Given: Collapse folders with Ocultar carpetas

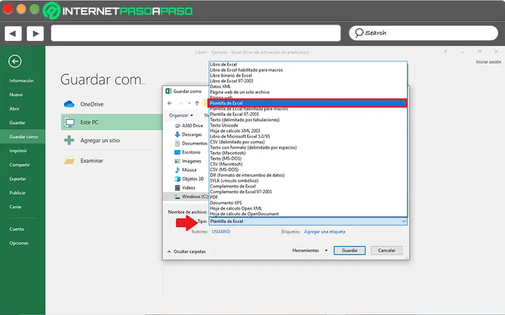Looking at the screenshot, I should click(x=186, y=251).
